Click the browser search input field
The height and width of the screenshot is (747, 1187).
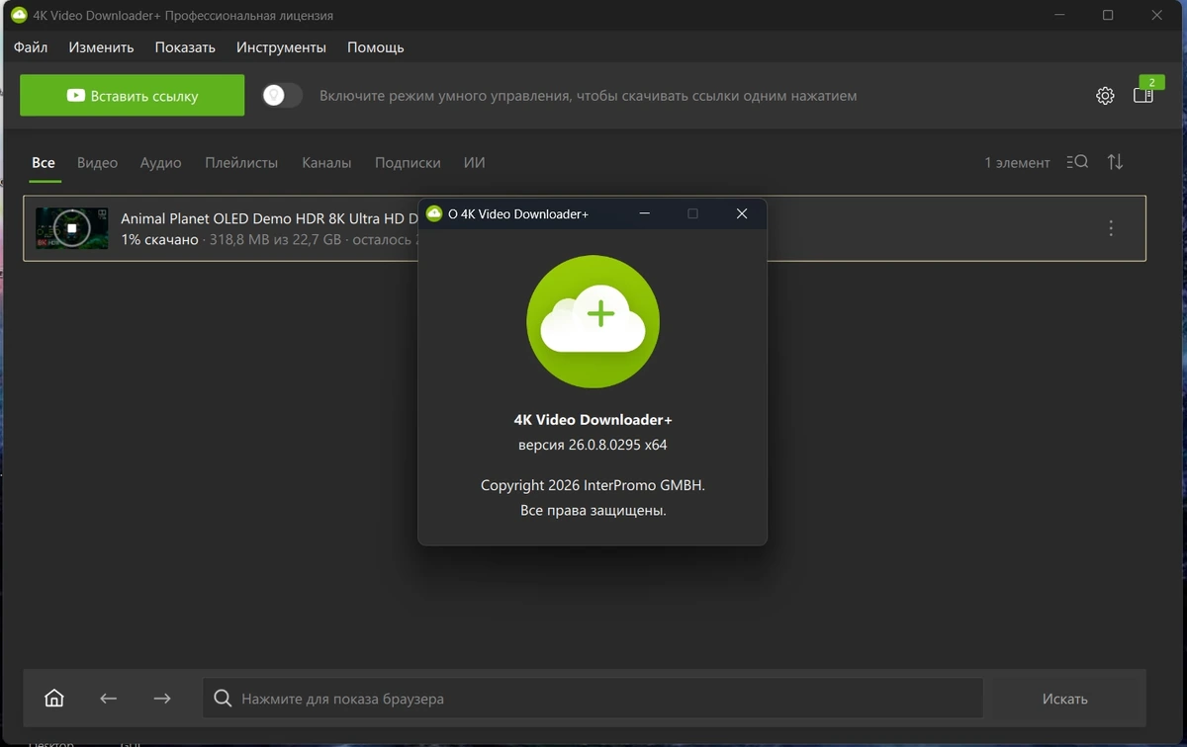pos(593,699)
